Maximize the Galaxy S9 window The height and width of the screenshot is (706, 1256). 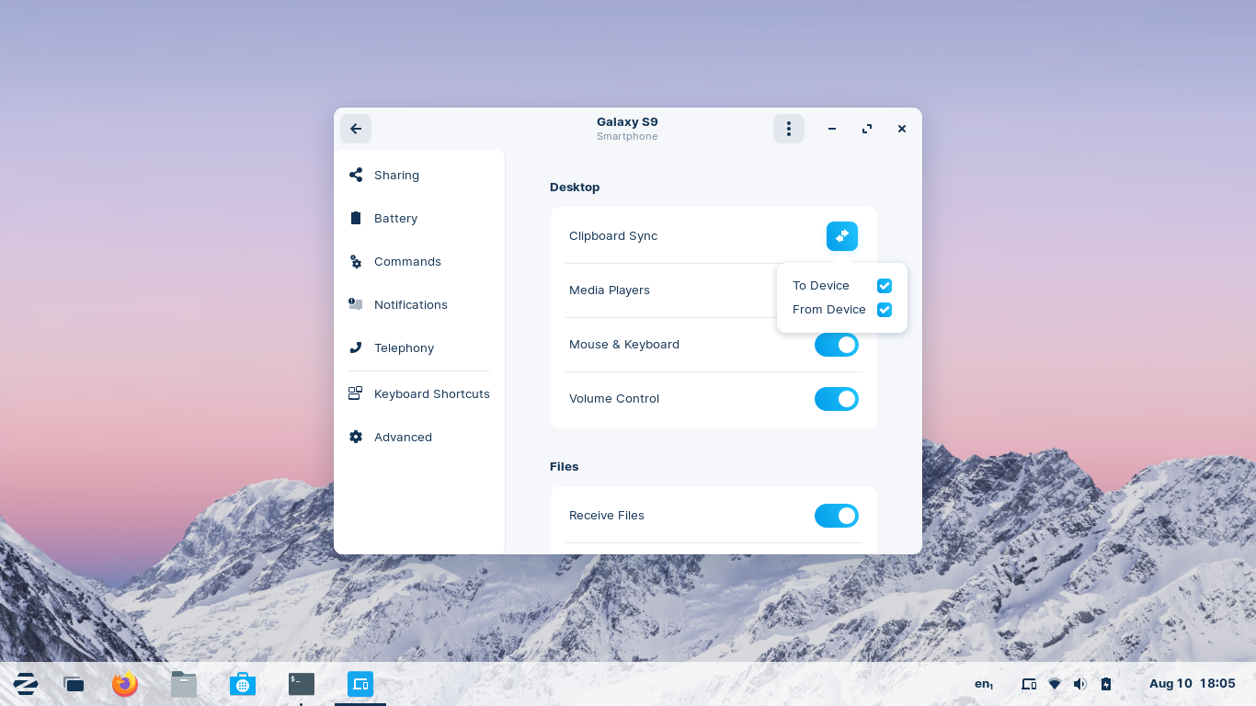click(x=867, y=129)
